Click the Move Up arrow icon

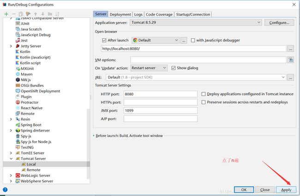pos(36,14)
